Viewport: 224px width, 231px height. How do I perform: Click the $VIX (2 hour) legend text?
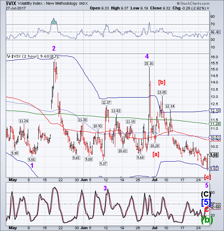[25, 56]
